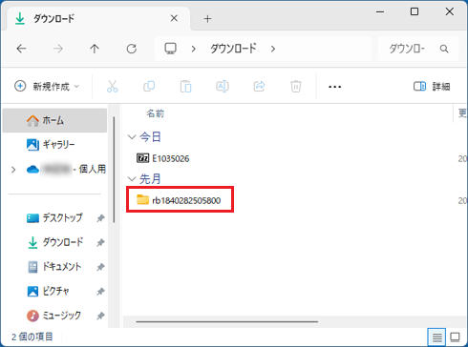Expand the OneDrive 個人用 node chevron

point(13,170)
